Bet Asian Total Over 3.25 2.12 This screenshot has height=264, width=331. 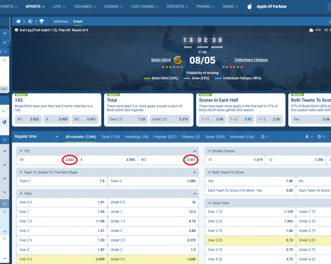tap(250, 240)
